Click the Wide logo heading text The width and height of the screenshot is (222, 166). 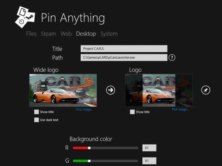[x=46, y=70]
